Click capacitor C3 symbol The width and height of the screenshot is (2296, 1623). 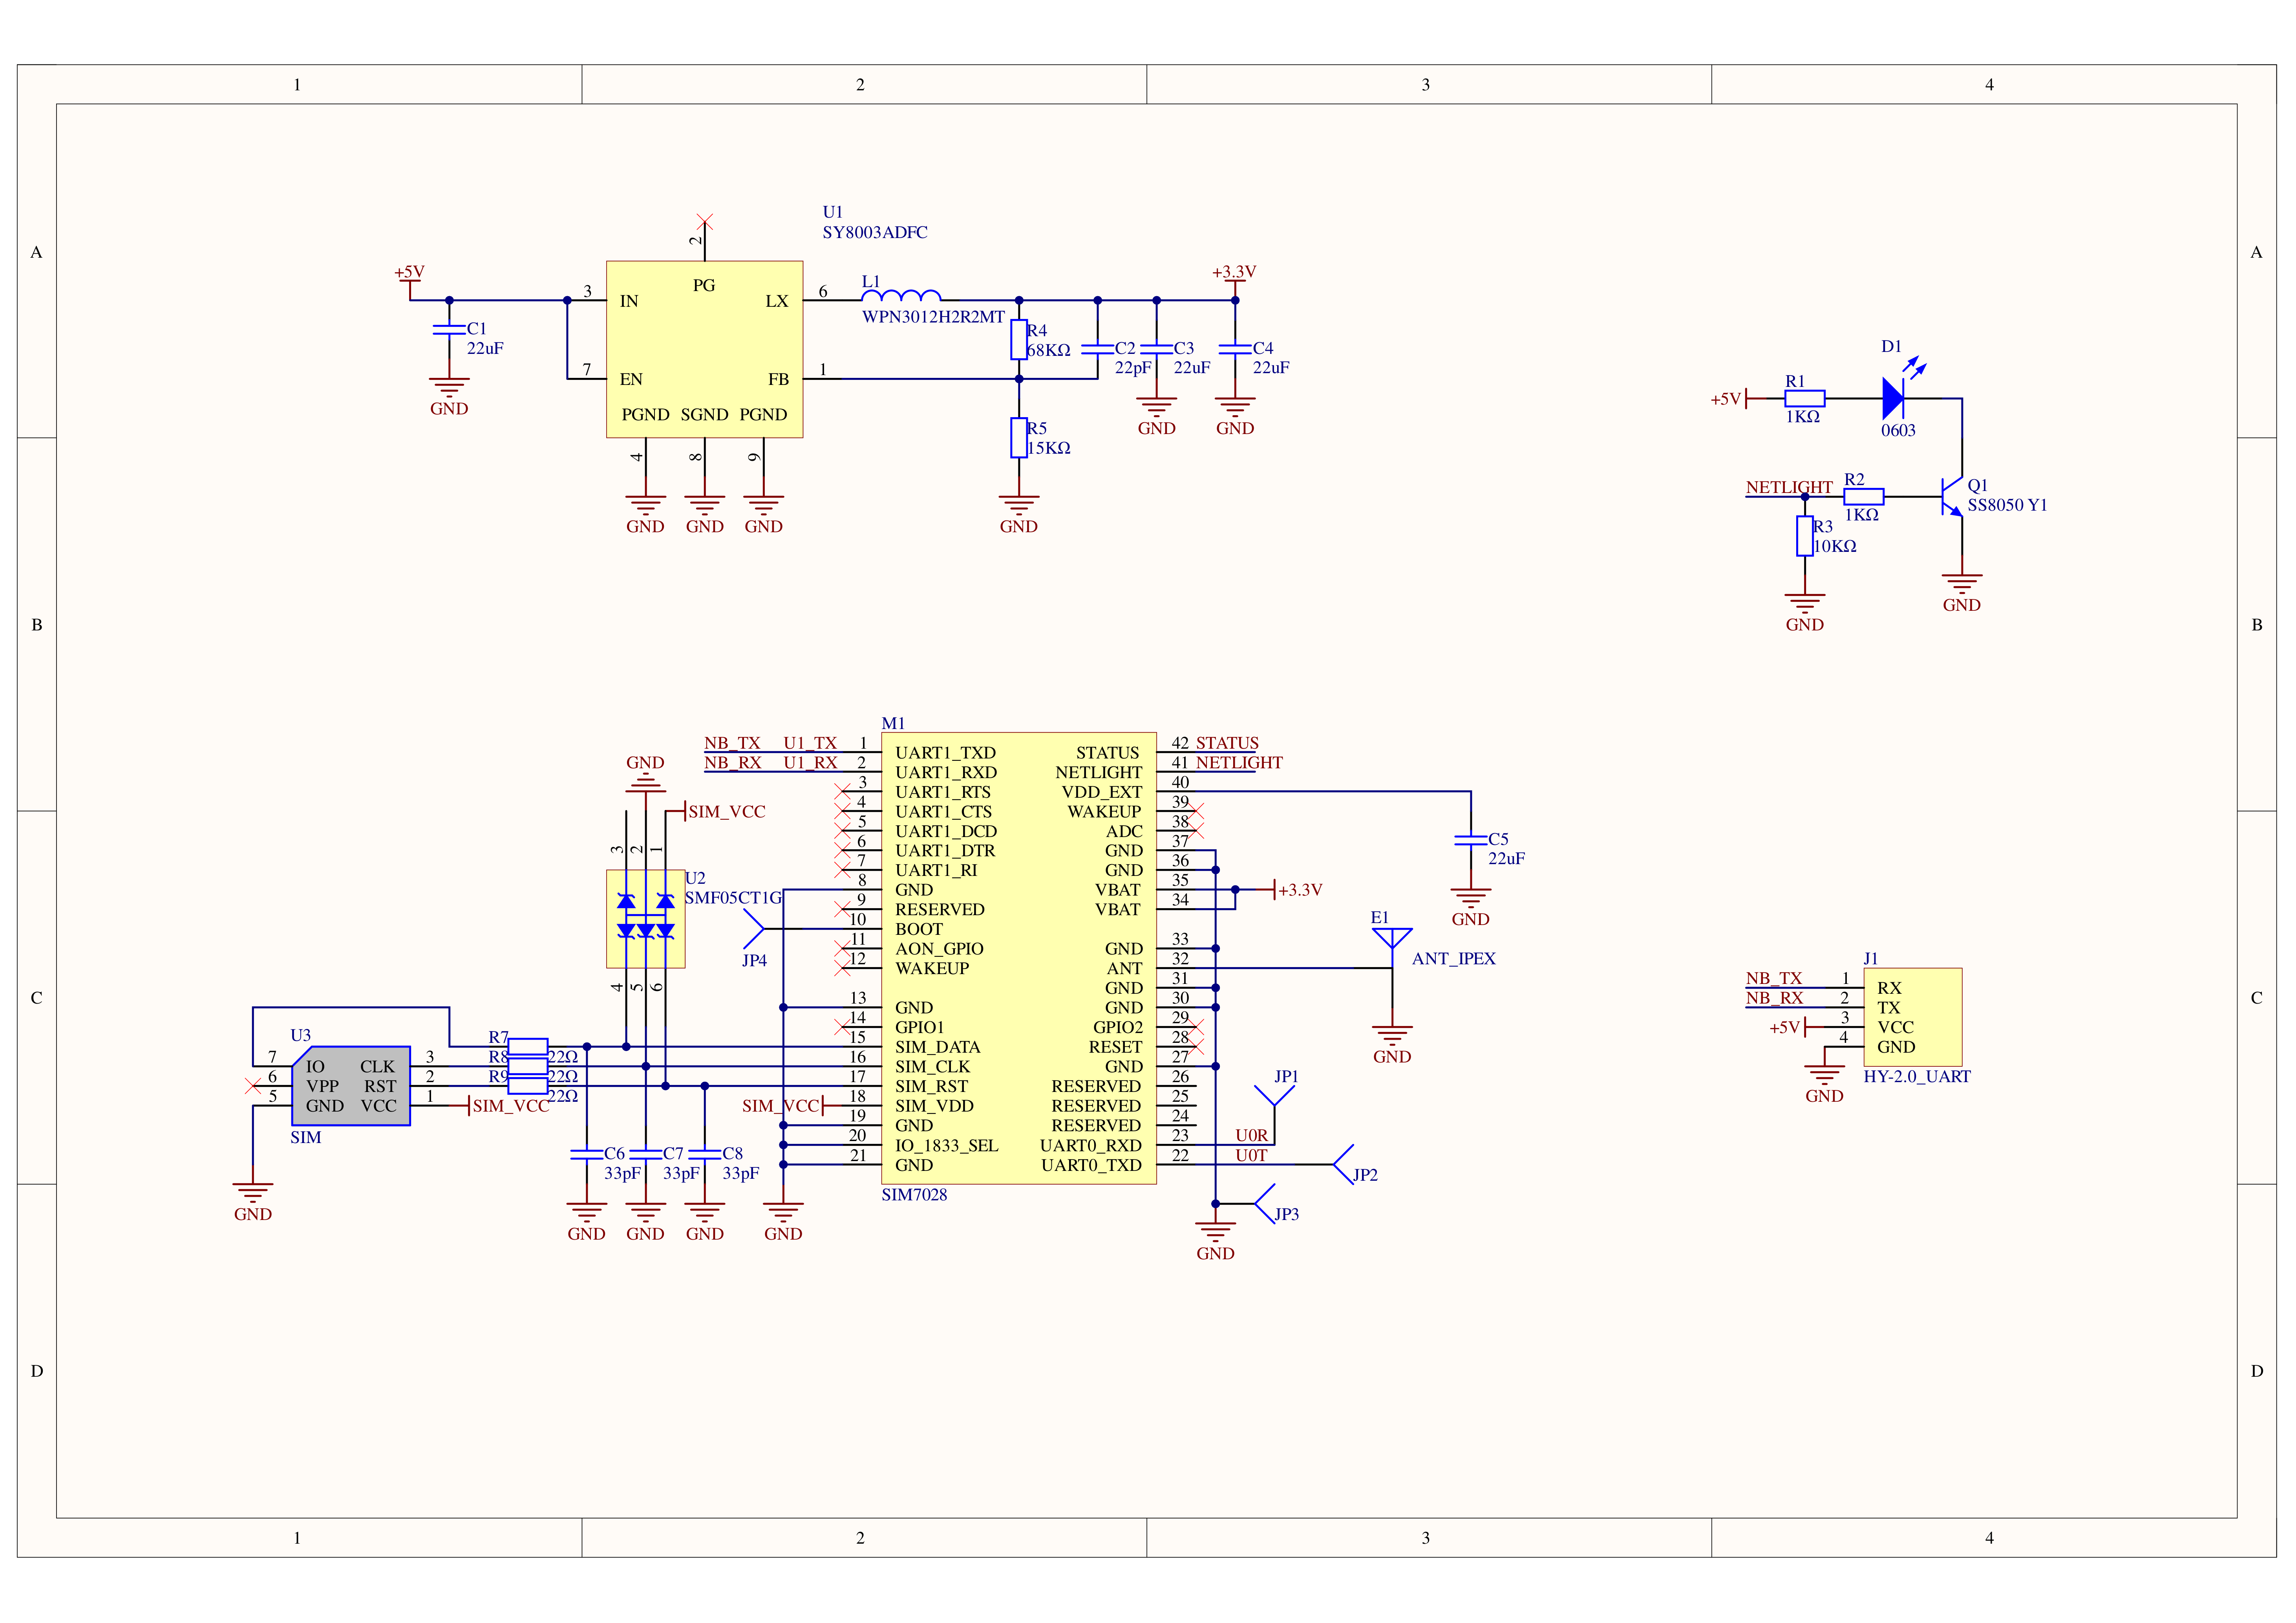point(1156,348)
